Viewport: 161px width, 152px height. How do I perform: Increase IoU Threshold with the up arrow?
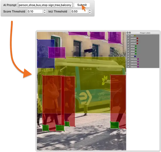tap(90, 10)
